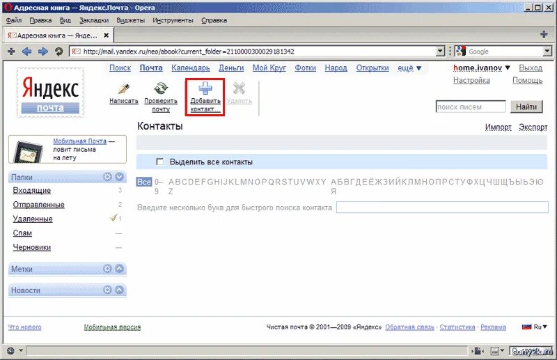
Task: Open the Входящие folder
Action: coord(31,191)
